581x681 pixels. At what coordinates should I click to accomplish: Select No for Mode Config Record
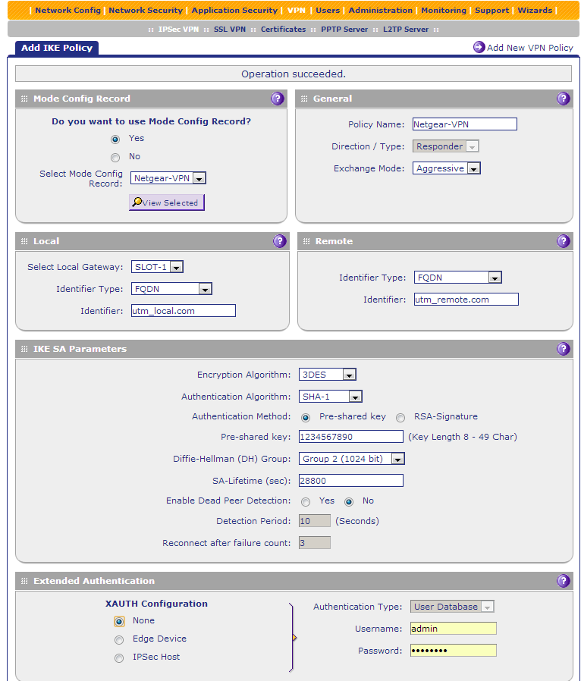tap(115, 158)
